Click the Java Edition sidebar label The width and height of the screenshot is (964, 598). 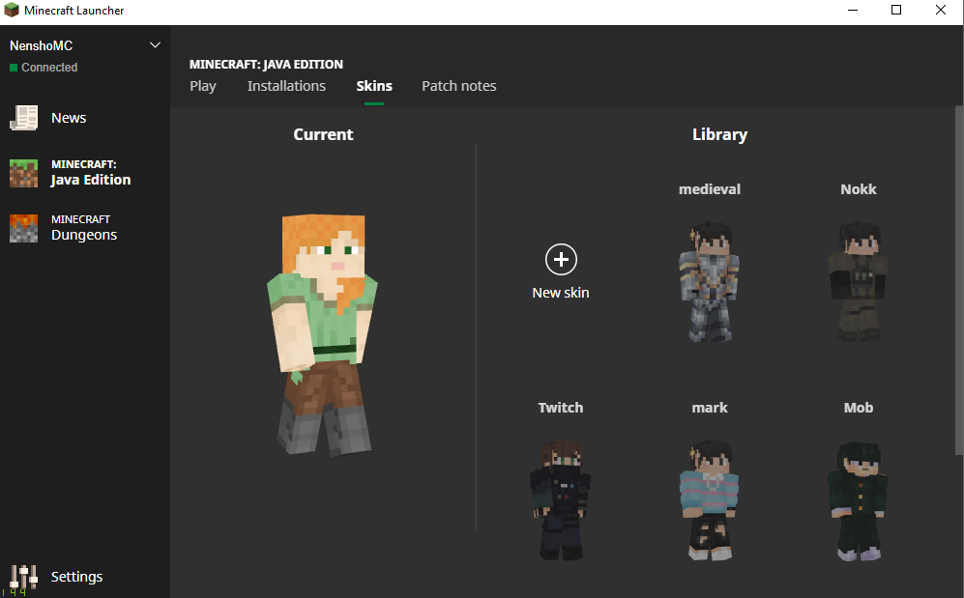(90, 173)
